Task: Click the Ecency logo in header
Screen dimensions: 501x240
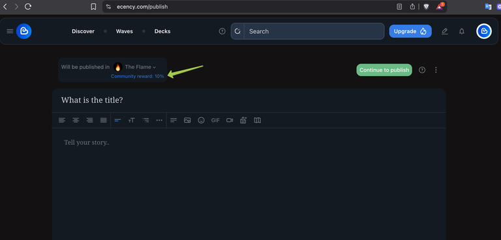Action: pos(24,31)
